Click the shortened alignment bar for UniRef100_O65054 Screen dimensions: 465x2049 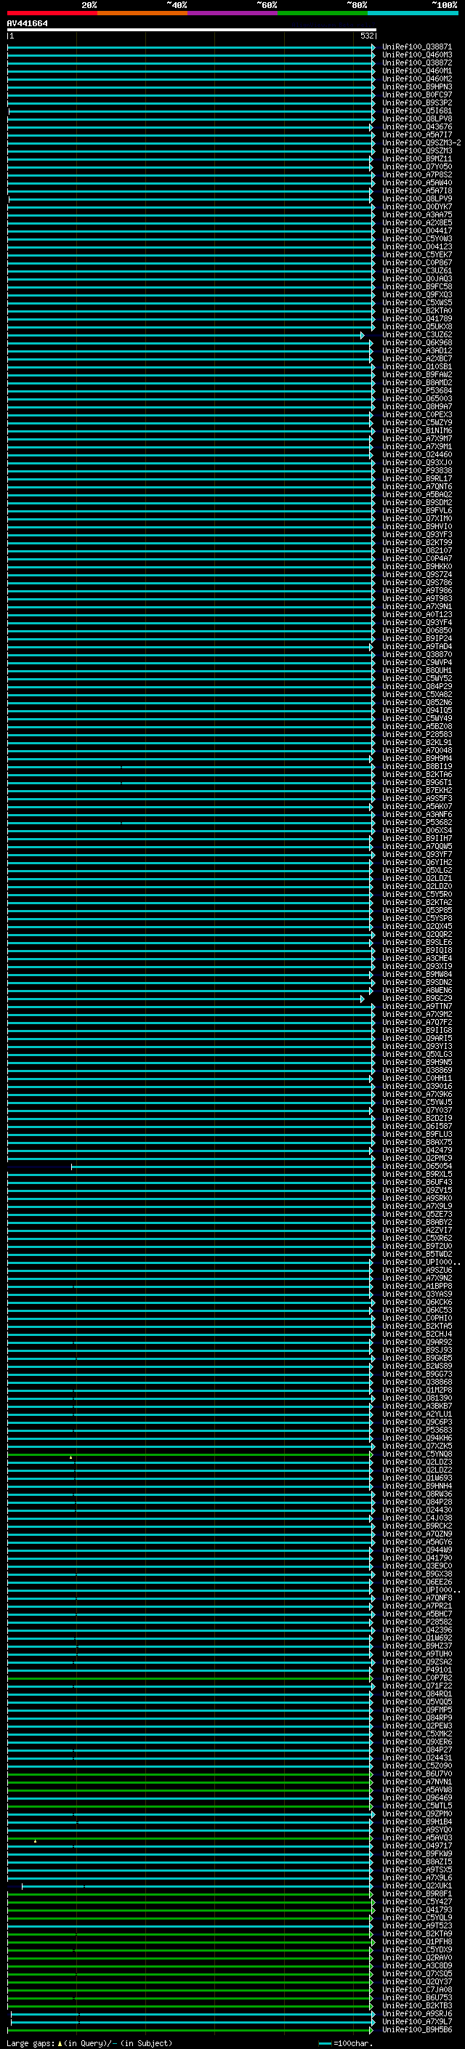pos(222,1167)
